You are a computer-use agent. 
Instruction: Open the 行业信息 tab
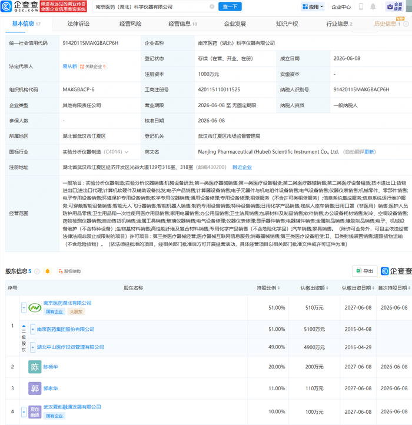pos(339,24)
